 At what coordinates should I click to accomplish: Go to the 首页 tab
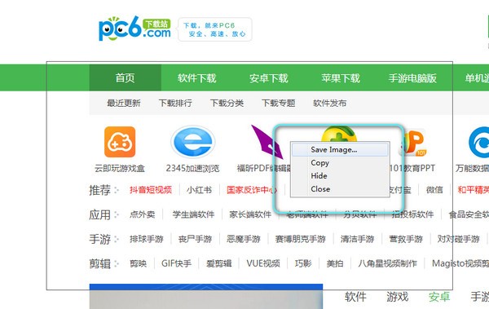point(125,77)
